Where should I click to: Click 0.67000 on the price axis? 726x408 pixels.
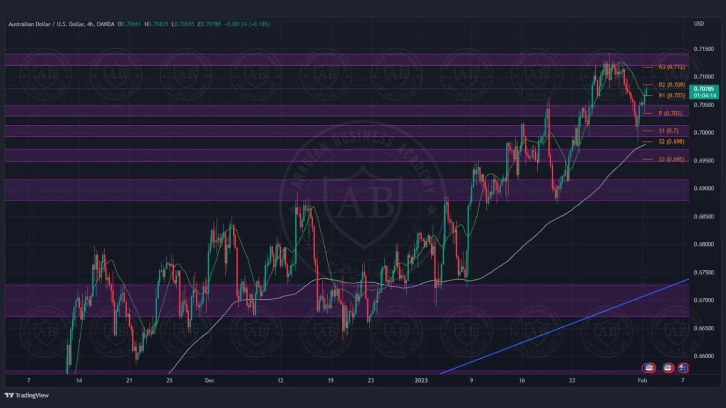point(704,300)
